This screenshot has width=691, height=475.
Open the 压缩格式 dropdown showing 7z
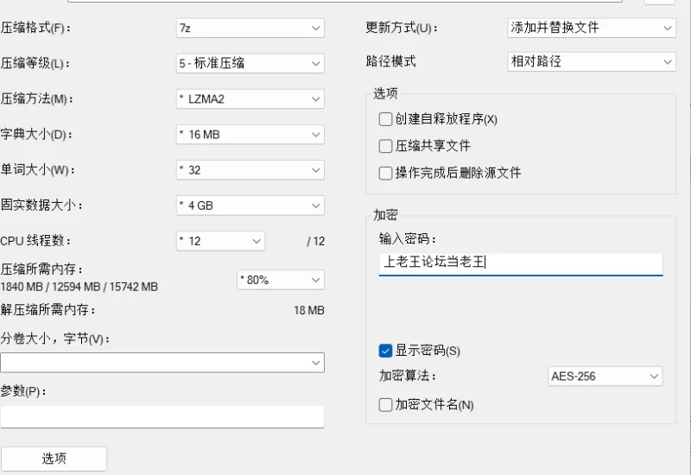tap(250, 28)
